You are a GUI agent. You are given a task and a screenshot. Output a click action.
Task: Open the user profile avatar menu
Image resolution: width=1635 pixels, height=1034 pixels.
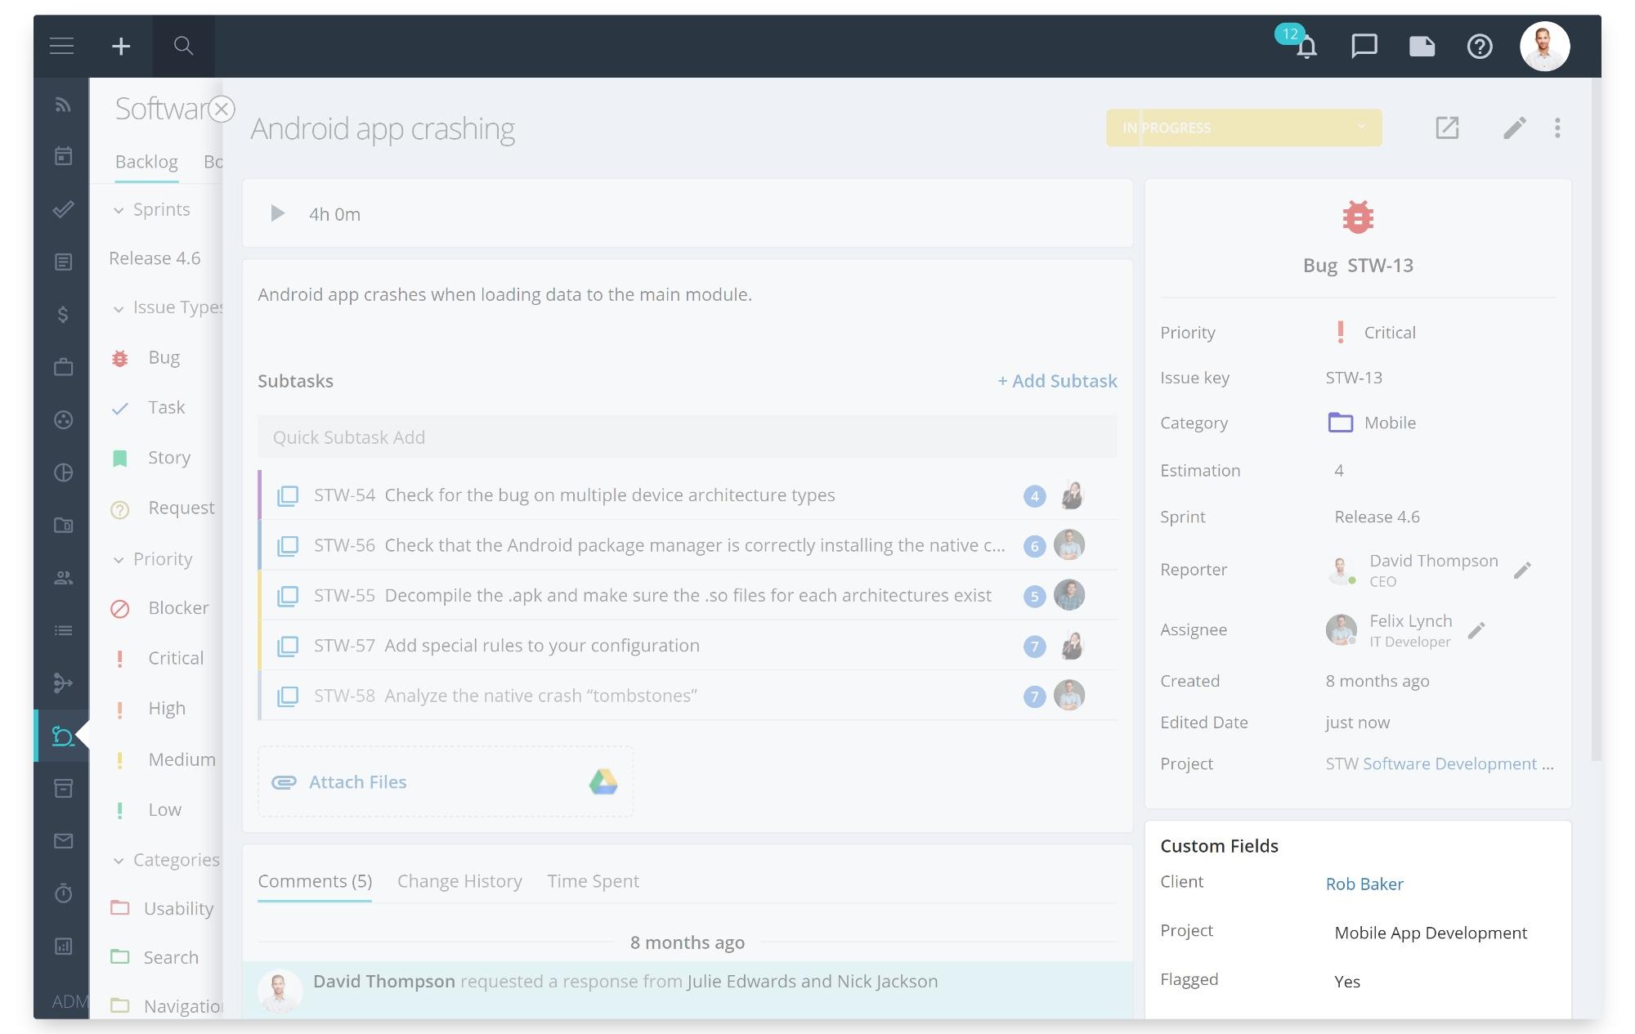coord(1544,46)
